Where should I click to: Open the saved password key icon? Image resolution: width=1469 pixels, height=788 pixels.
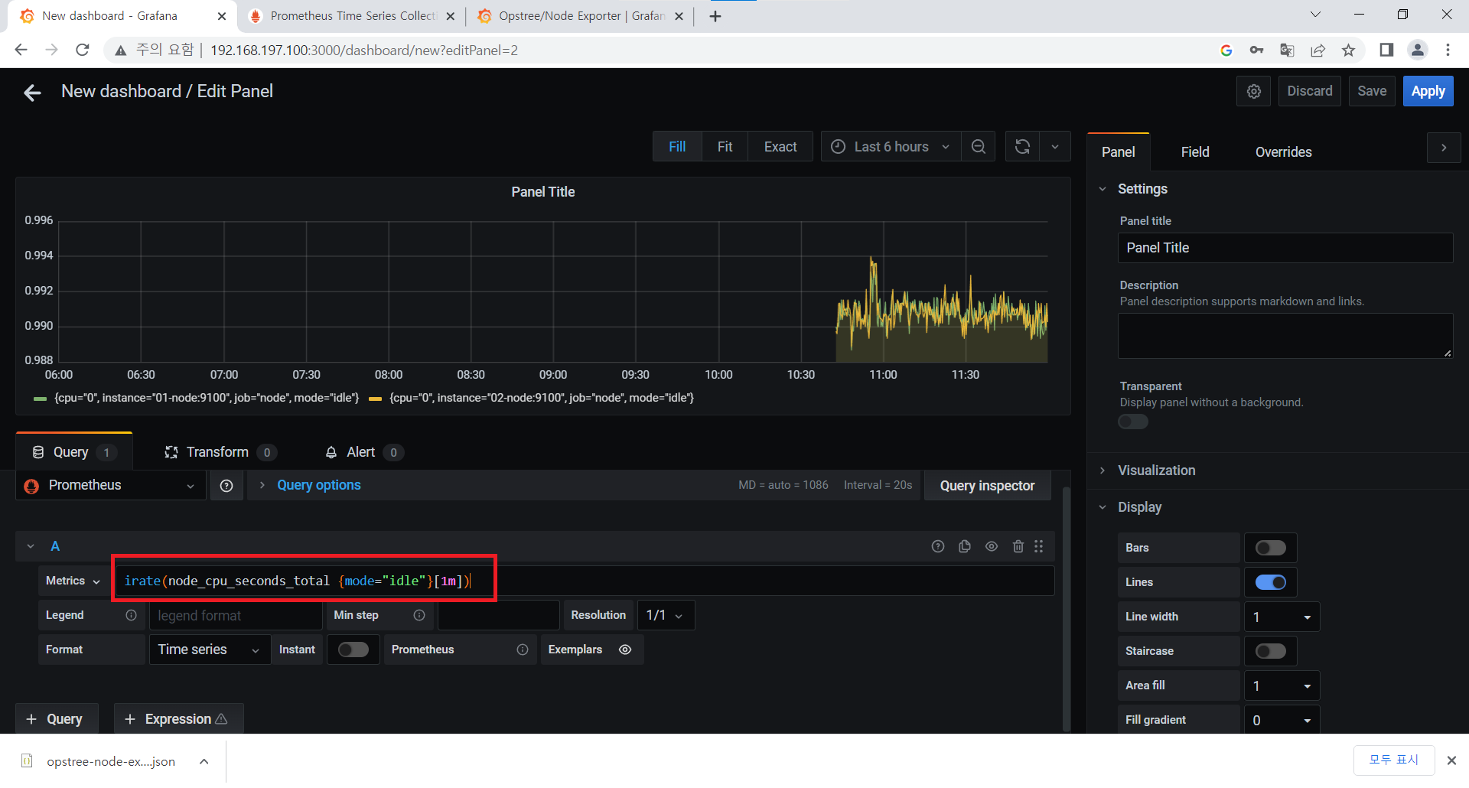coord(1256,50)
